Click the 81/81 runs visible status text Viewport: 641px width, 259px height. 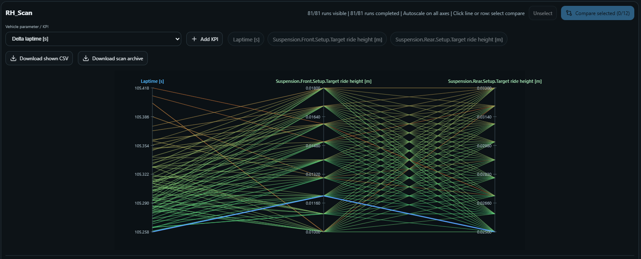click(x=327, y=13)
